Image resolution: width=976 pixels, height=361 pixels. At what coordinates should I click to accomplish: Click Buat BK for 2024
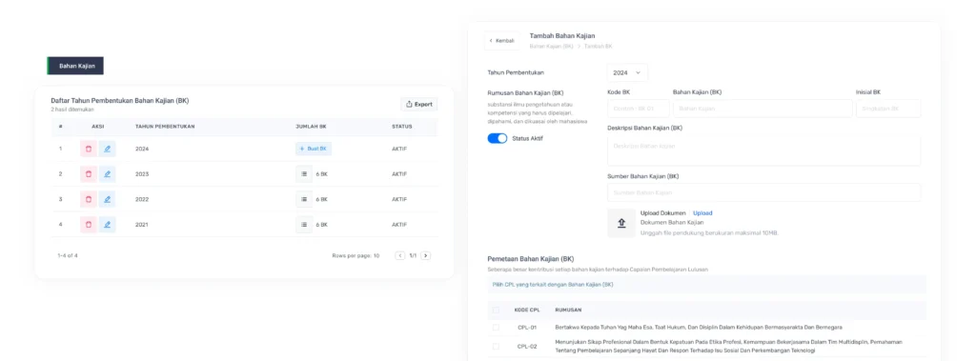314,149
